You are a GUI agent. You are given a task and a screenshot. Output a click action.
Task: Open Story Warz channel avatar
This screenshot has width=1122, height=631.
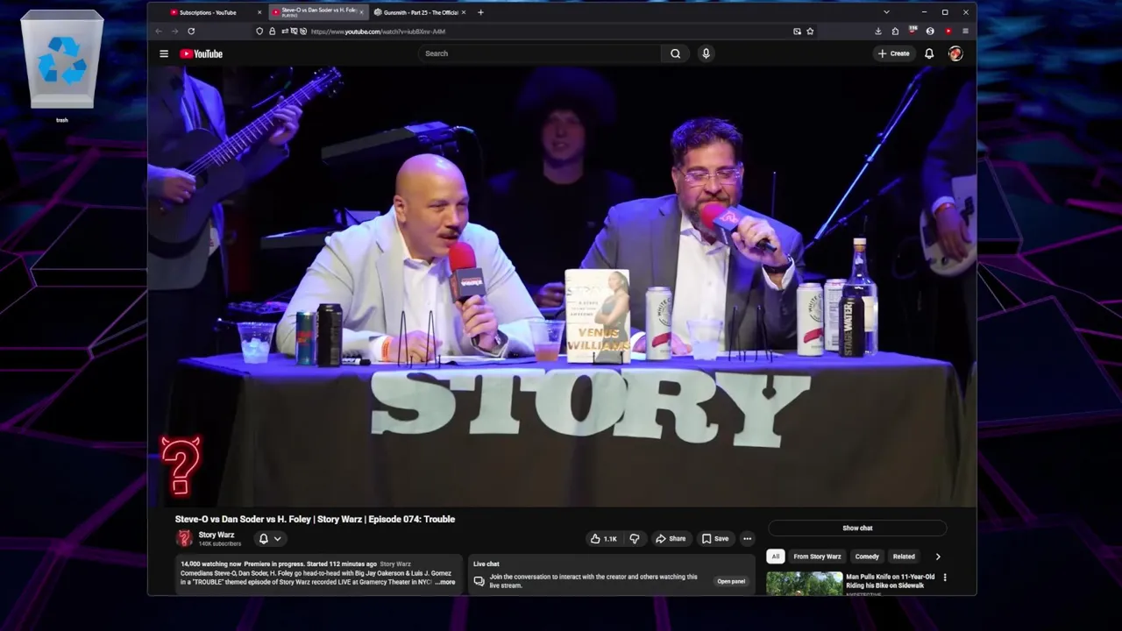(184, 538)
